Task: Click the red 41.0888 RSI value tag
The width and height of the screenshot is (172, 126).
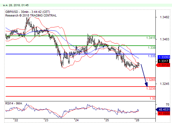Action: 164,113
